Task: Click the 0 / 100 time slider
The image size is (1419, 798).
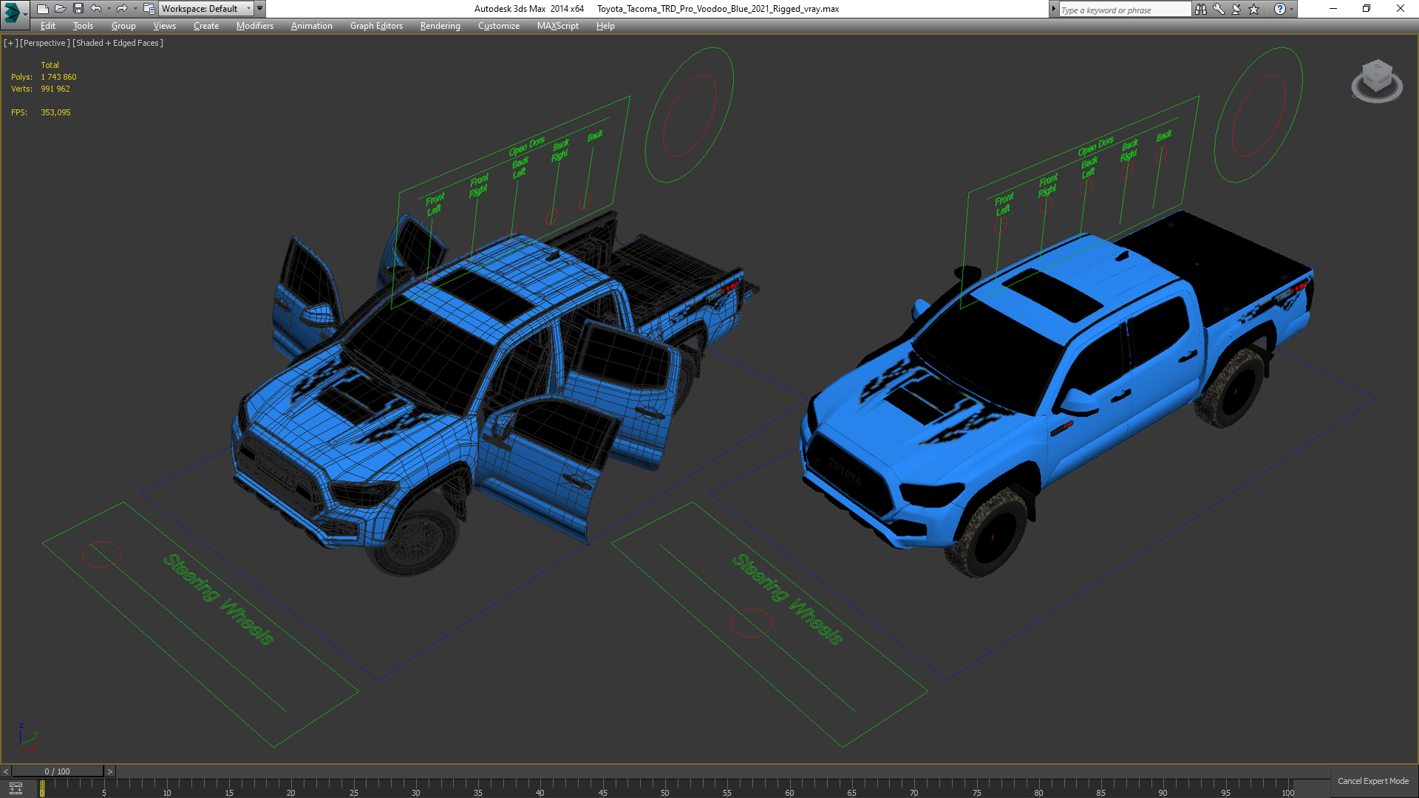Action: (x=58, y=771)
